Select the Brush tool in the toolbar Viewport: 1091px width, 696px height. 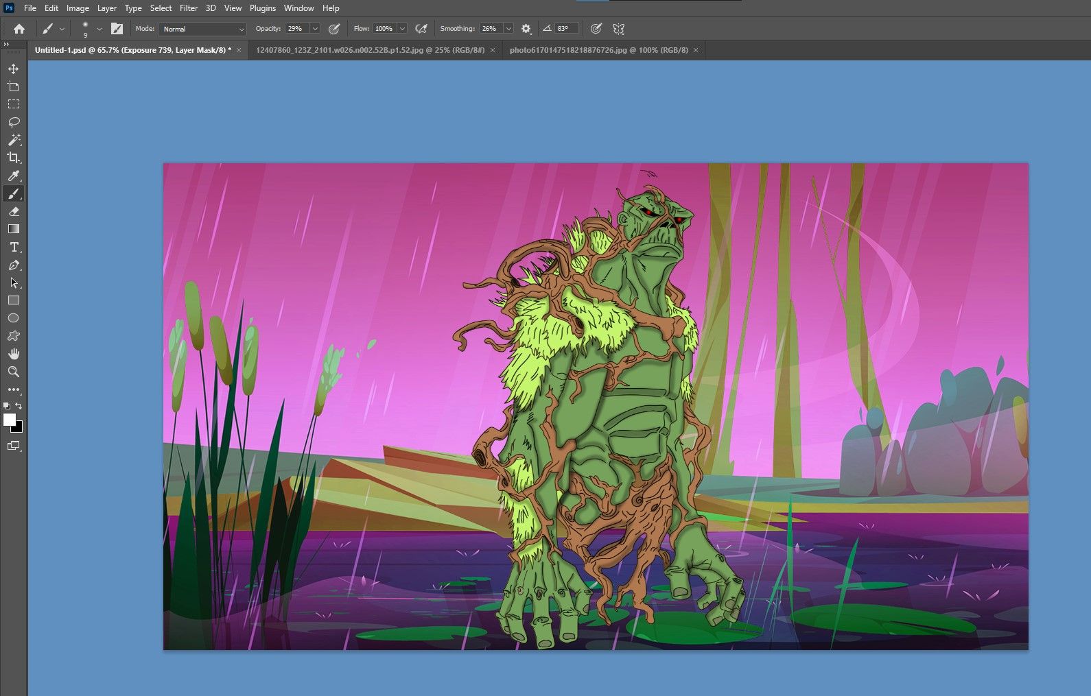pyautogui.click(x=14, y=193)
